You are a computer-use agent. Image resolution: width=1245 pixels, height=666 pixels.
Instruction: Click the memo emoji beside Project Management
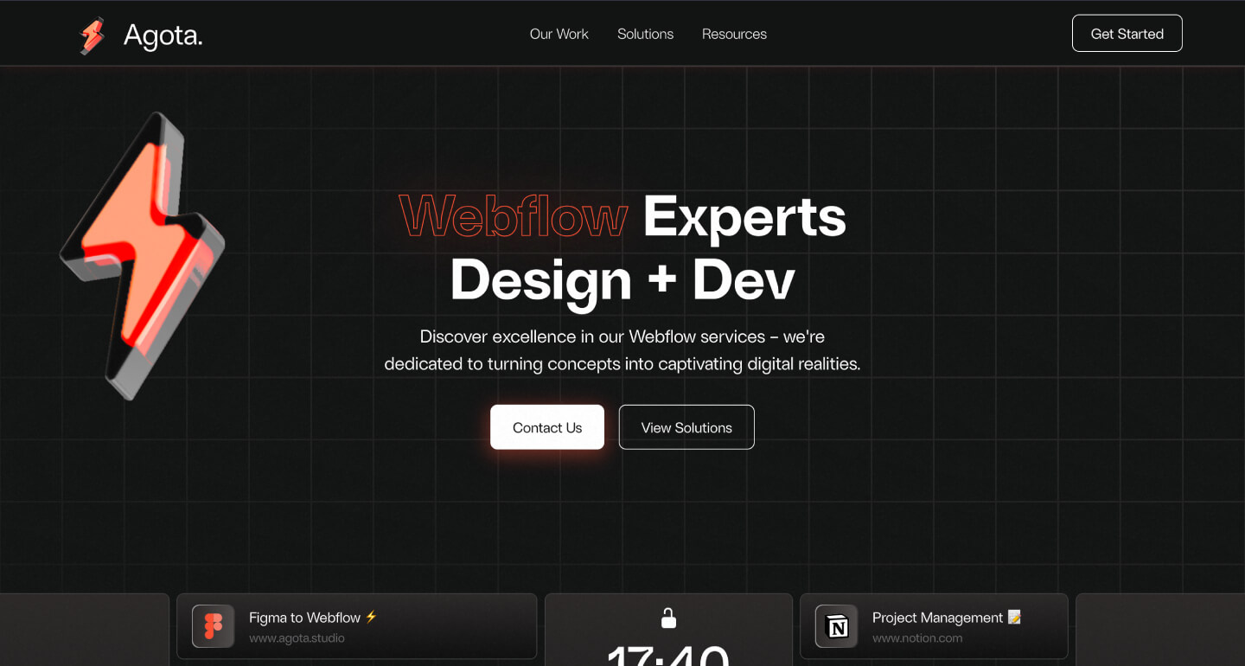click(x=1015, y=617)
